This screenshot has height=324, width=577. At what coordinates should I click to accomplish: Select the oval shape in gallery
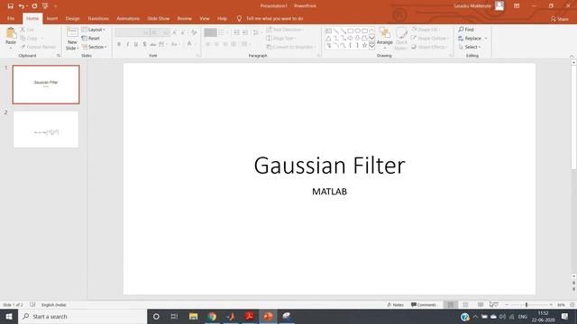tap(357, 31)
